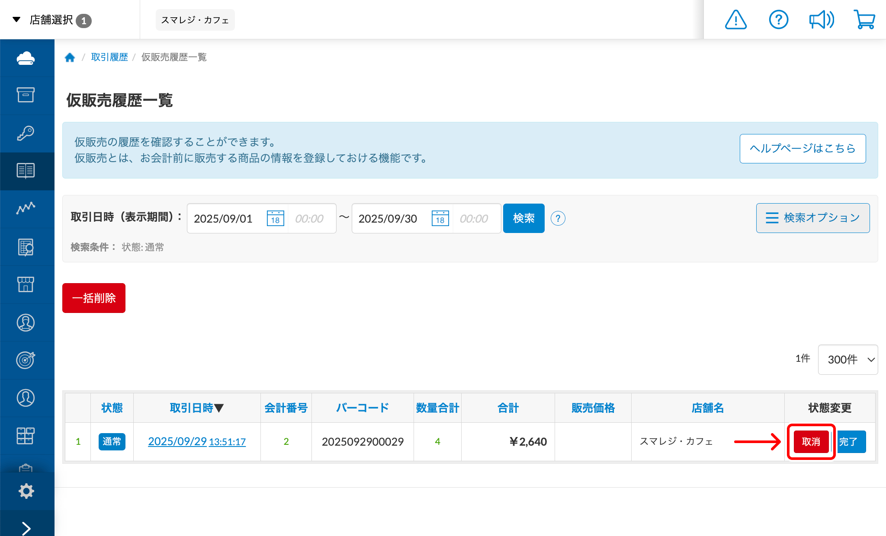Image resolution: width=886 pixels, height=536 pixels.
Task: Open the shopping cart icon
Action: click(x=864, y=20)
